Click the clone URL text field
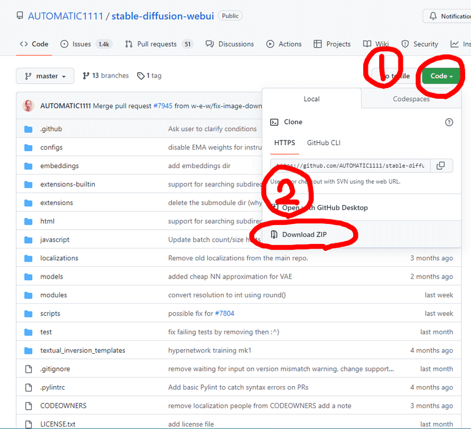471x429 pixels. (x=350, y=166)
